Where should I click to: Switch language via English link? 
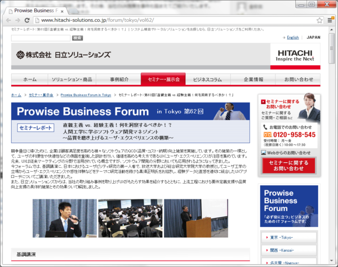[x=293, y=38]
